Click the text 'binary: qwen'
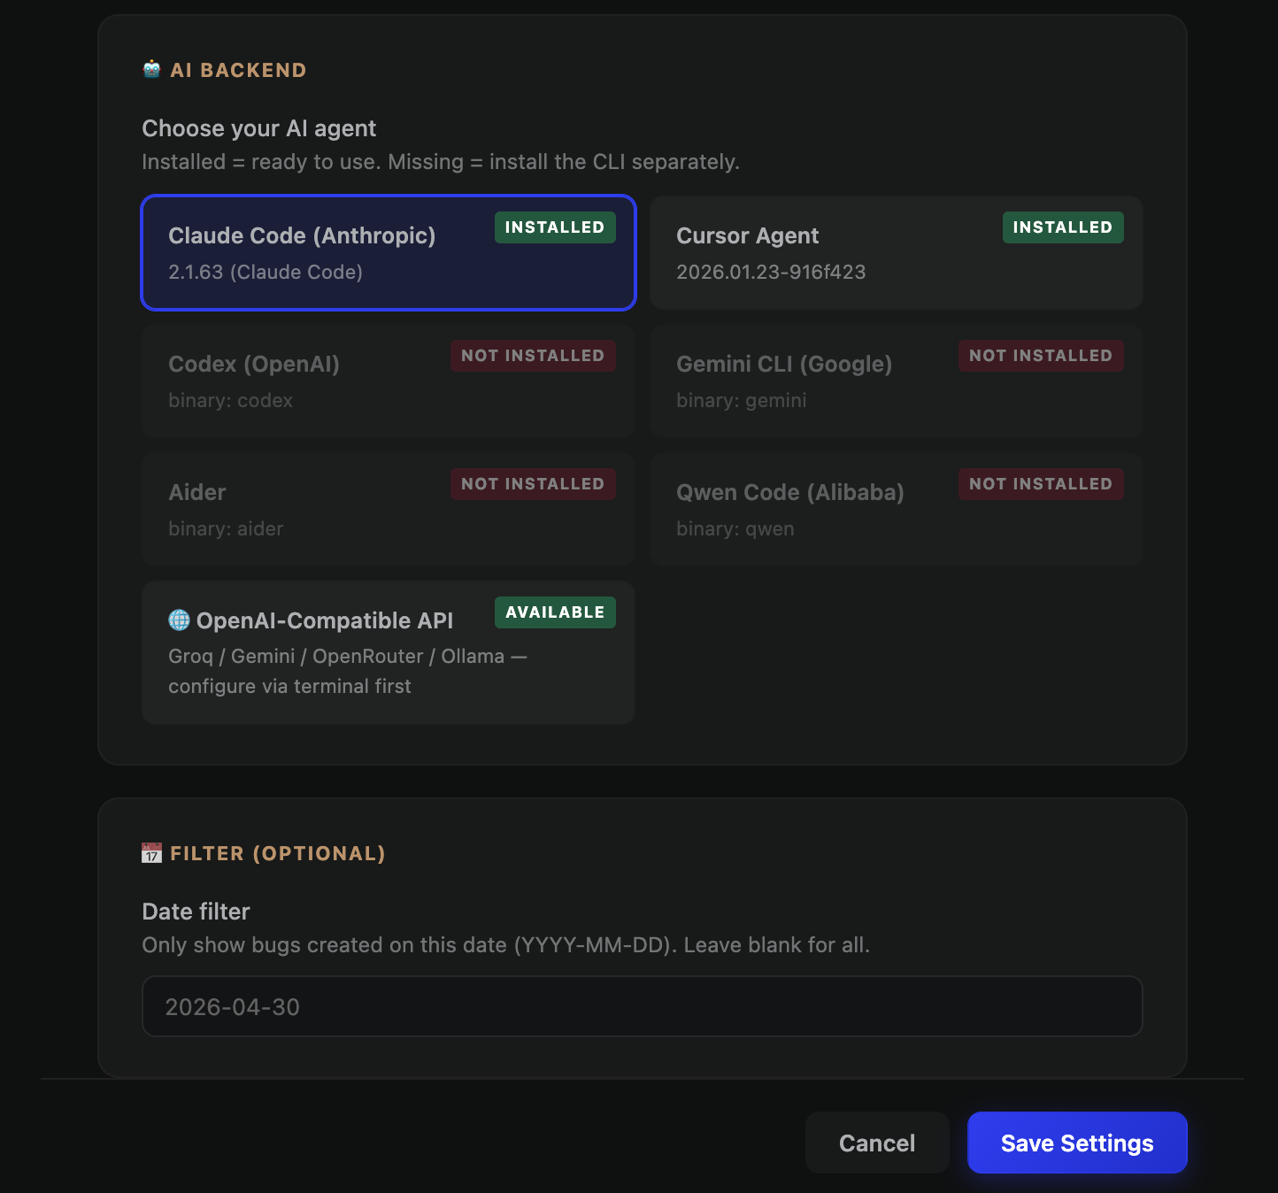Viewport: 1278px width, 1193px height. point(735,528)
